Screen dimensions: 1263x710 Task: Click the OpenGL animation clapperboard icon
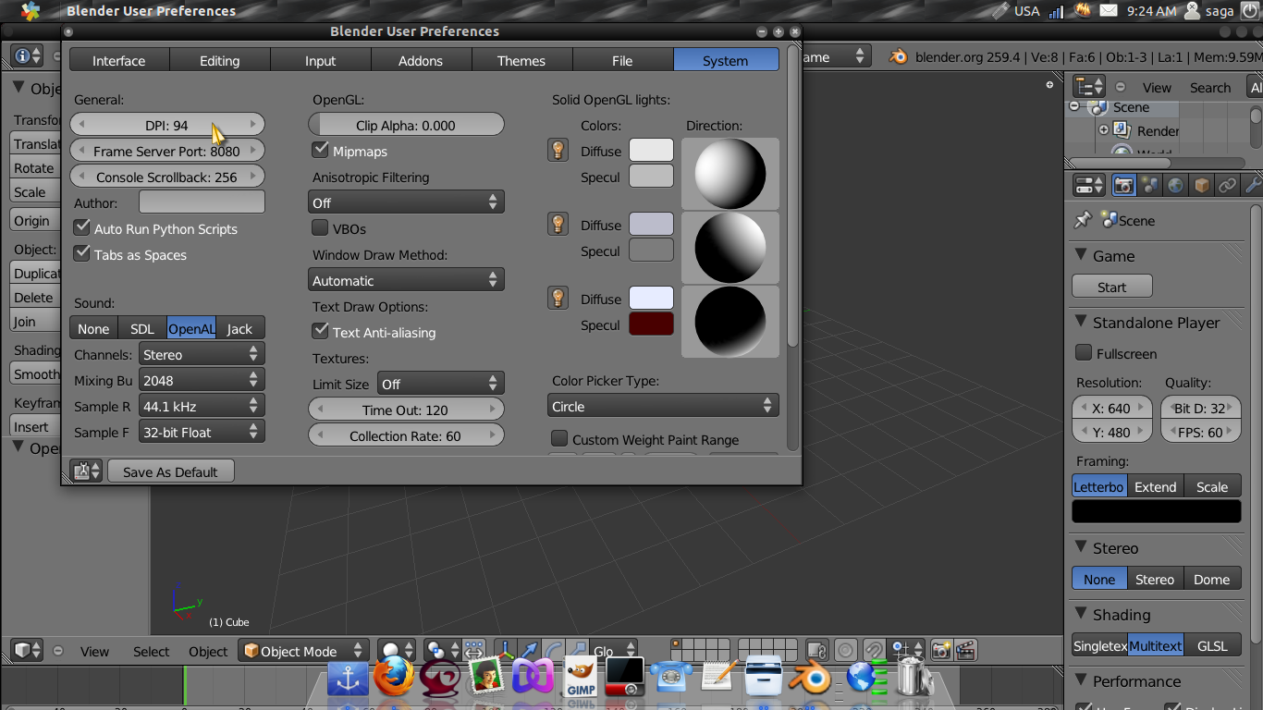[x=965, y=650]
